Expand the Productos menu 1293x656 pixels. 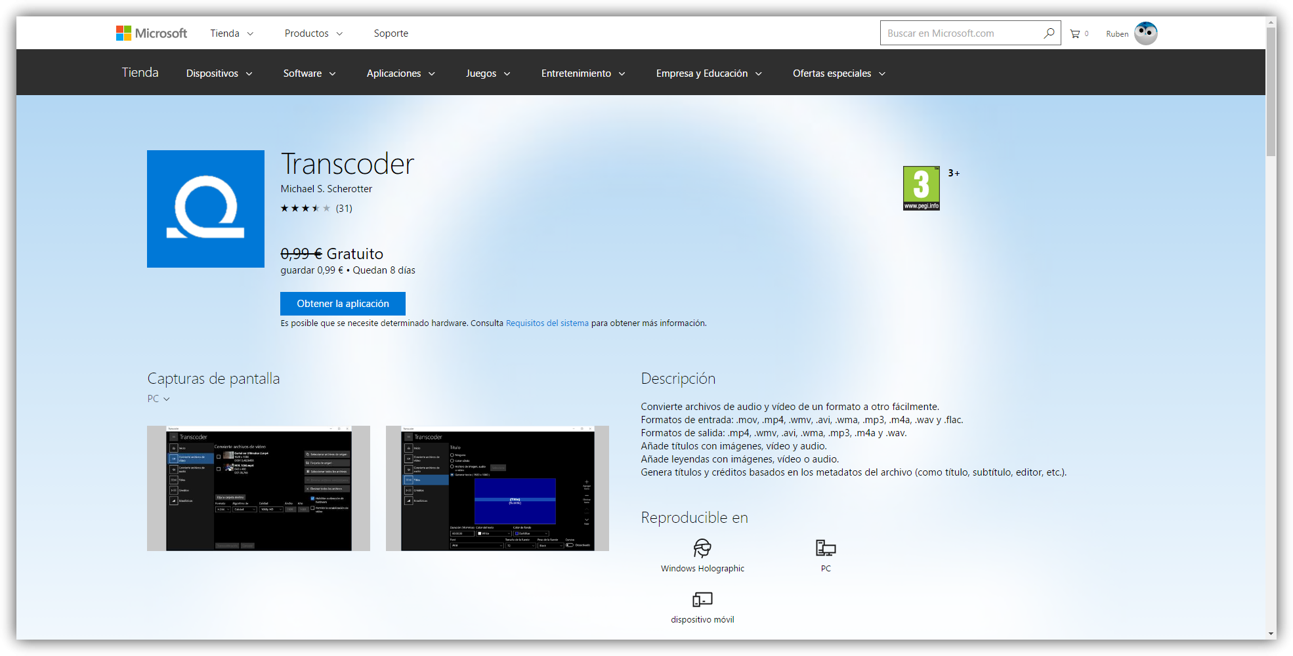click(x=314, y=33)
